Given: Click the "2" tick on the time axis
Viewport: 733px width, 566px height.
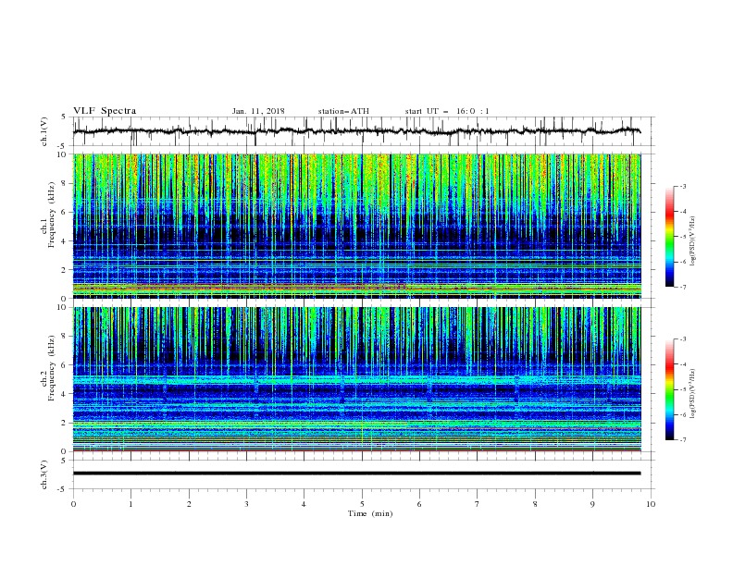Looking at the screenshot, I should coord(189,504).
